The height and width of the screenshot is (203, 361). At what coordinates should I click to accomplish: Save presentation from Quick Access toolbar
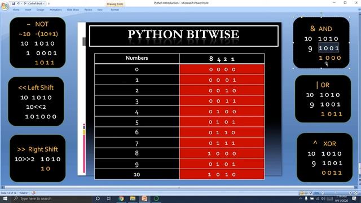[x=13, y=3]
